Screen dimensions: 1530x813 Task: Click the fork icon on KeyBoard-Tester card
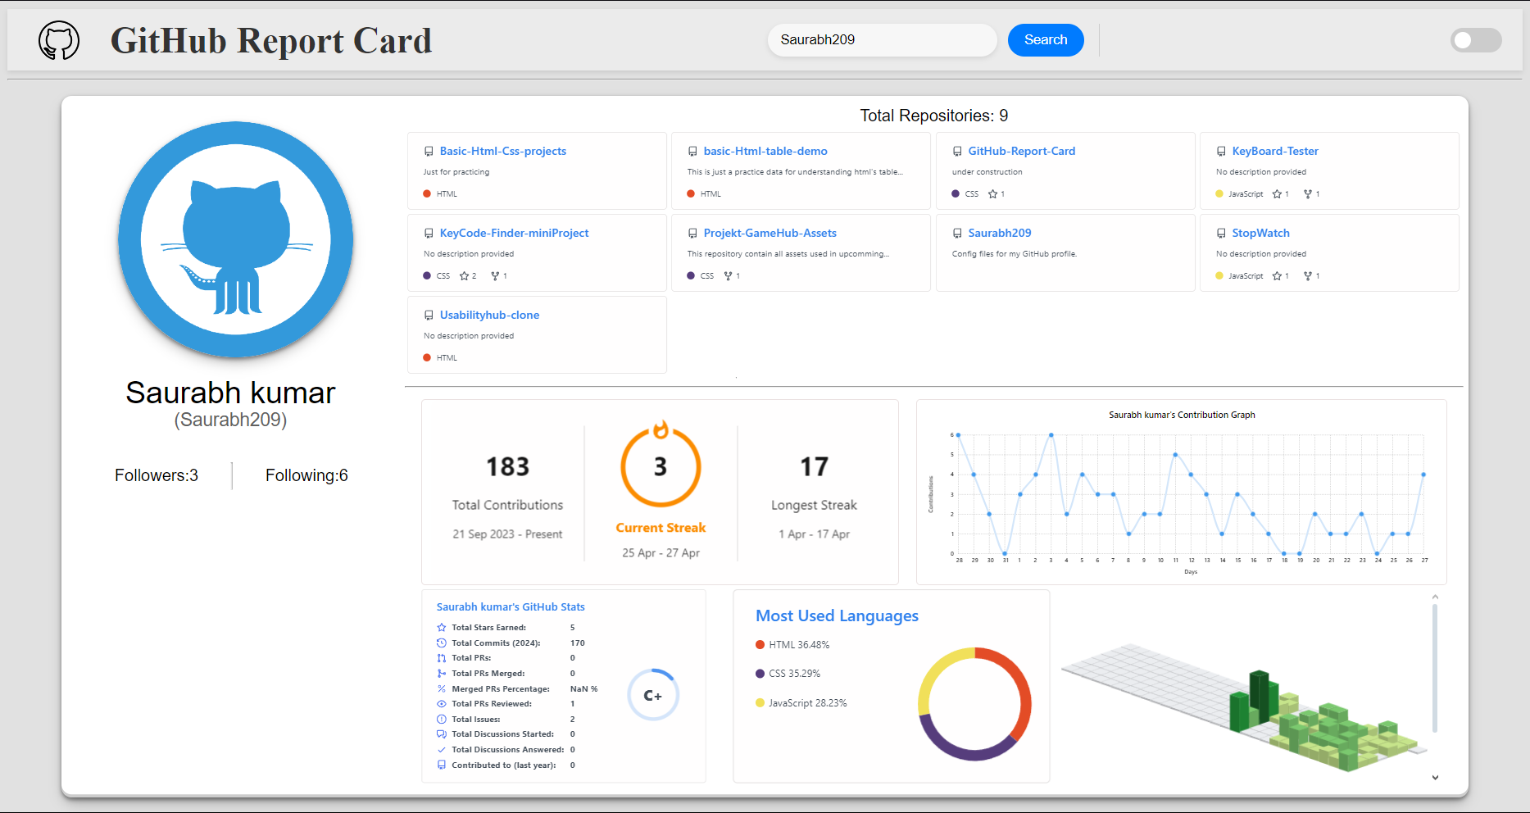(1308, 194)
